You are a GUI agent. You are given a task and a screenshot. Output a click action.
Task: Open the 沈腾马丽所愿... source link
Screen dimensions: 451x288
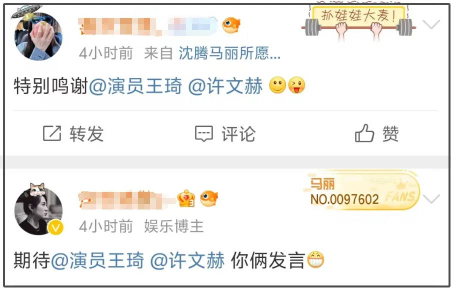point(229,53)
